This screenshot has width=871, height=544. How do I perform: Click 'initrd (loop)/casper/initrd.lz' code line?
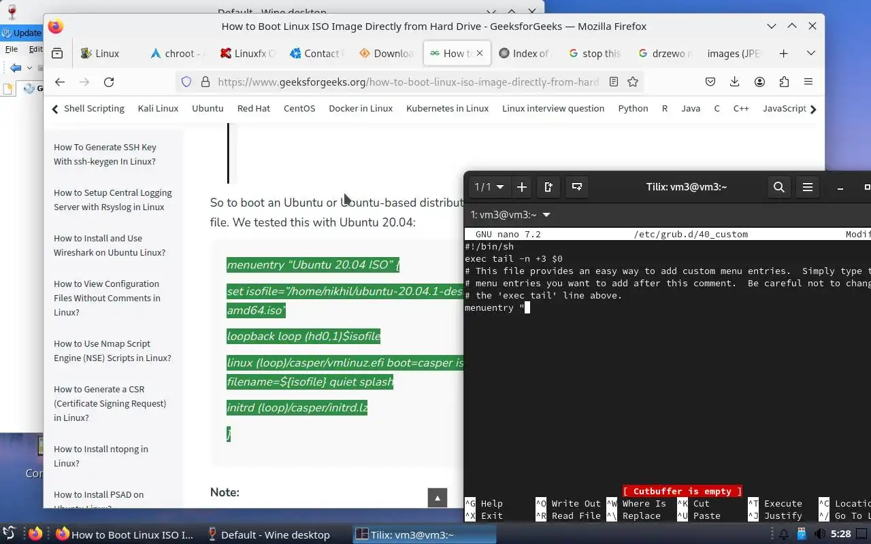297,408
